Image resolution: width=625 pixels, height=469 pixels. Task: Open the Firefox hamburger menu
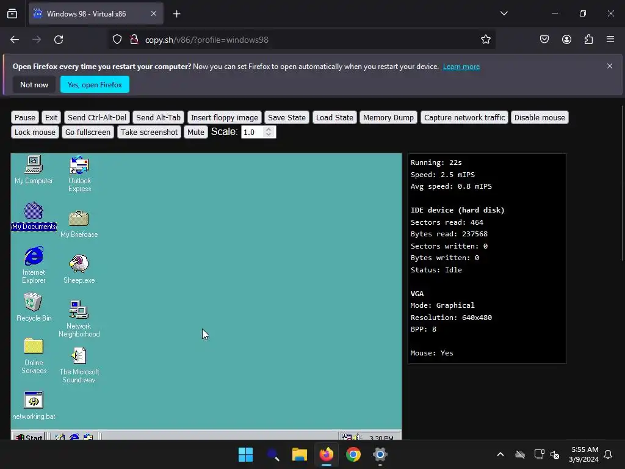(x=610, y=39)
